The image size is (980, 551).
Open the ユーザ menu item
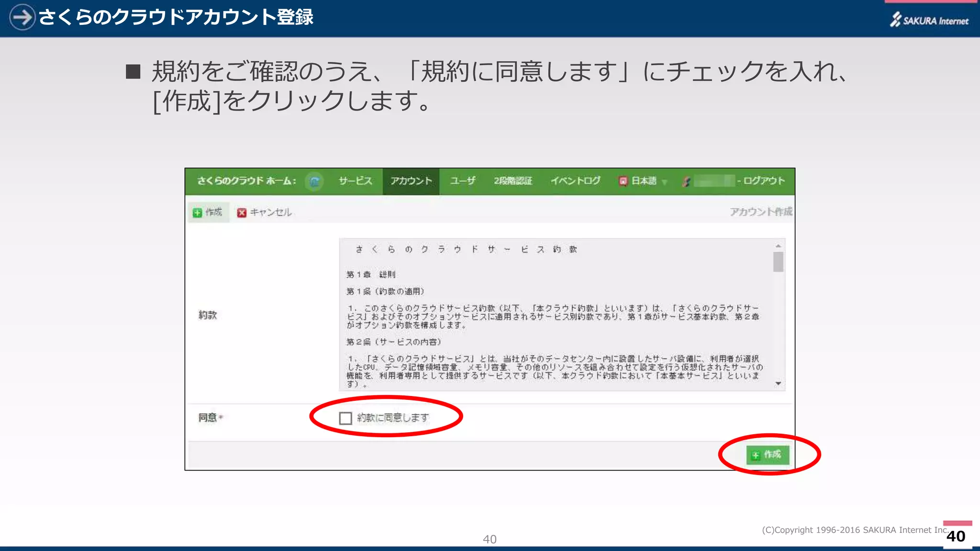(463, 181)
